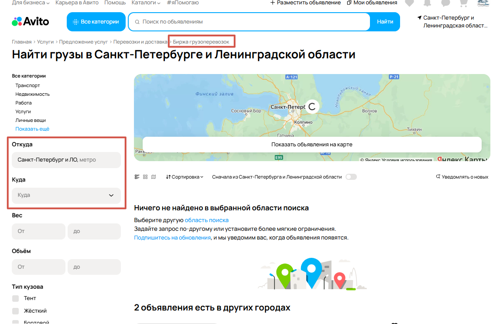Click the Найти search button

point(385,22)
